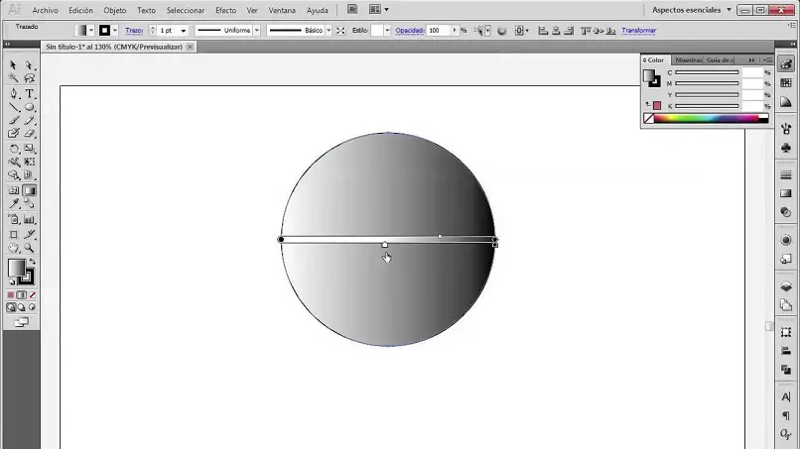Screen dimensions: 800x449
Task: Select the Width tool
Action: 13,163
